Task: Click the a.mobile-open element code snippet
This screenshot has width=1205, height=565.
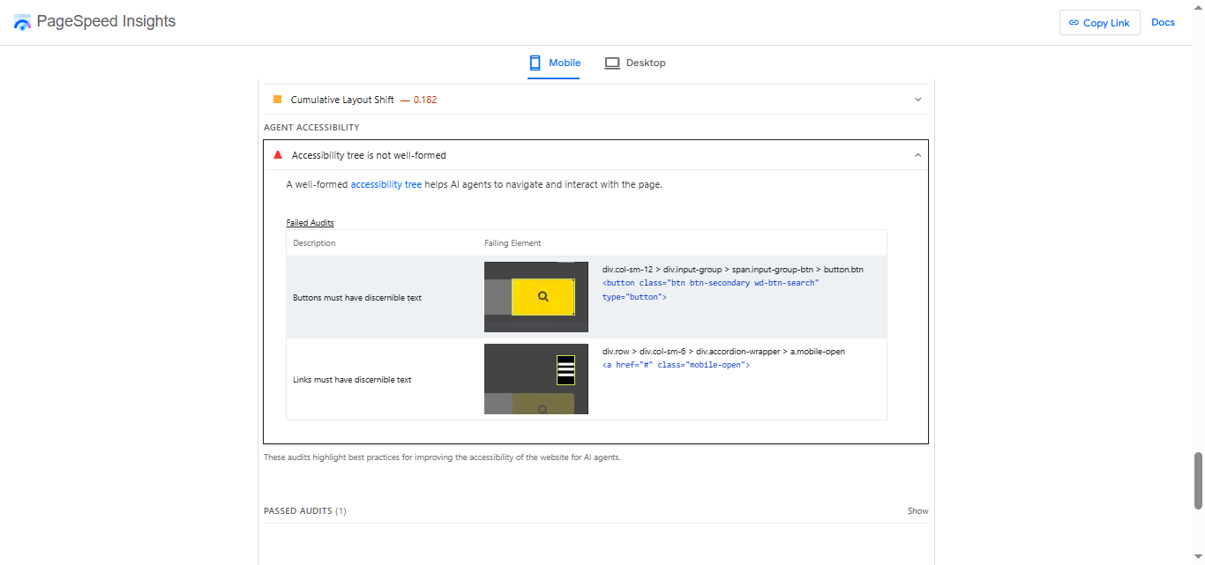Action: (x=676, y=365)
